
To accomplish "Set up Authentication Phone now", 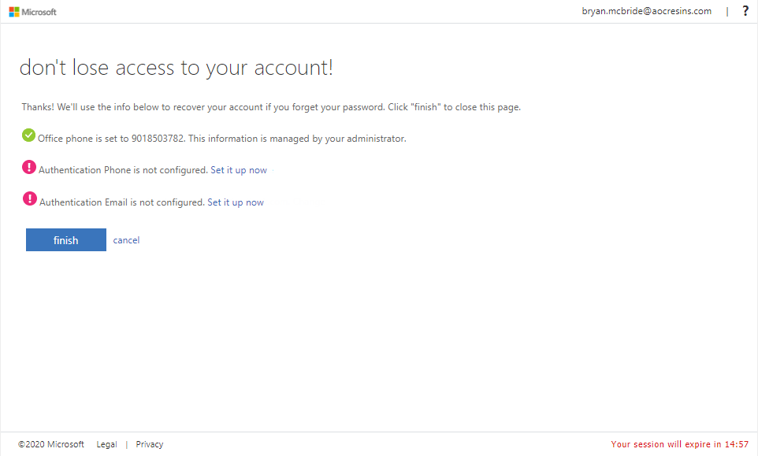I will click(239, 170).
